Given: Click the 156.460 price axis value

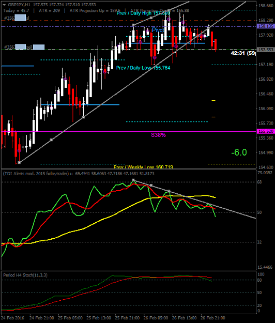Looking at the screenshot, I should click(266, 94).
